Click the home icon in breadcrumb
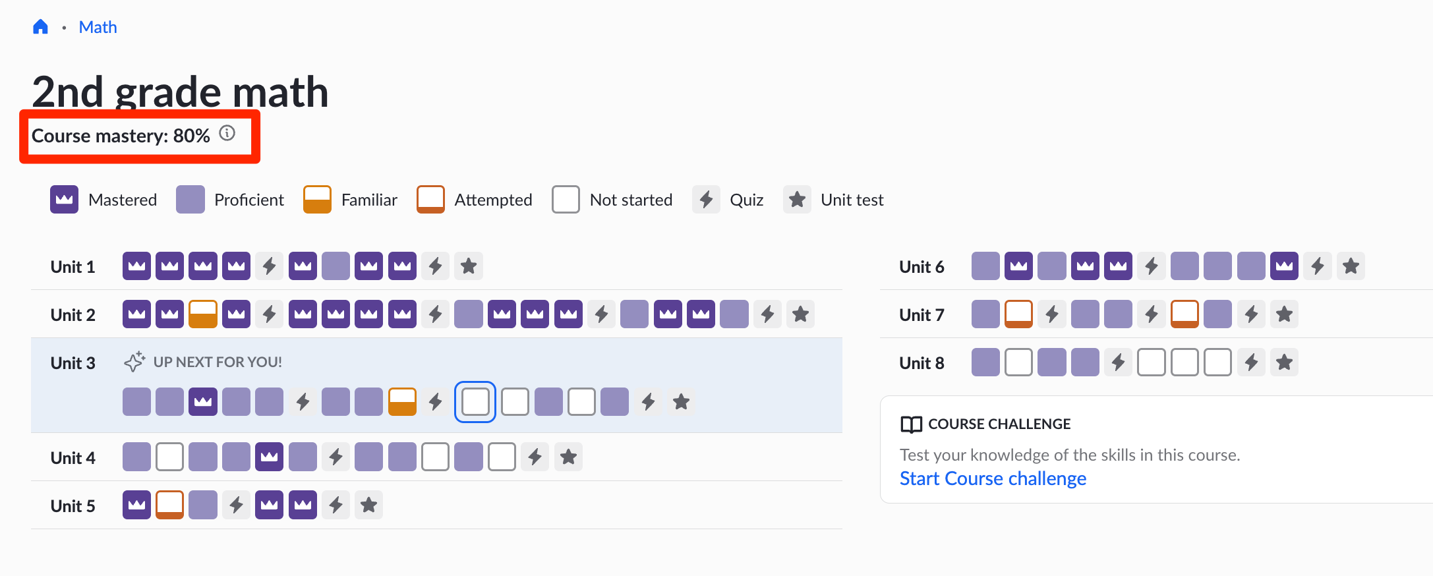This screenshot has height=576, width=1433. tap(41, 27)
